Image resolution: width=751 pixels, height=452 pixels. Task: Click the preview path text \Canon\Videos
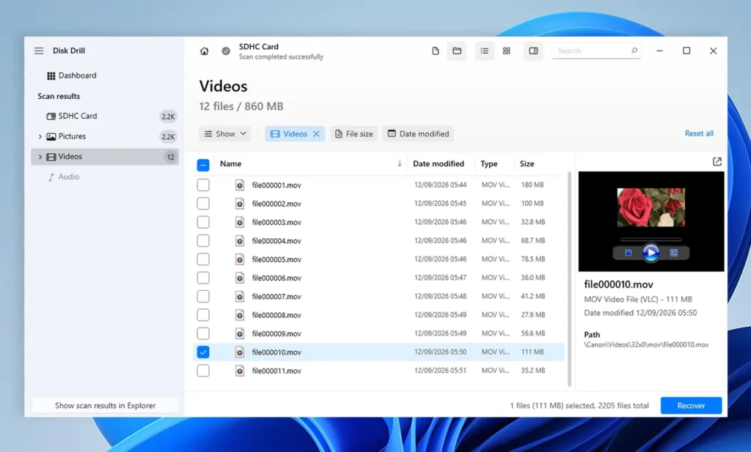646,344
